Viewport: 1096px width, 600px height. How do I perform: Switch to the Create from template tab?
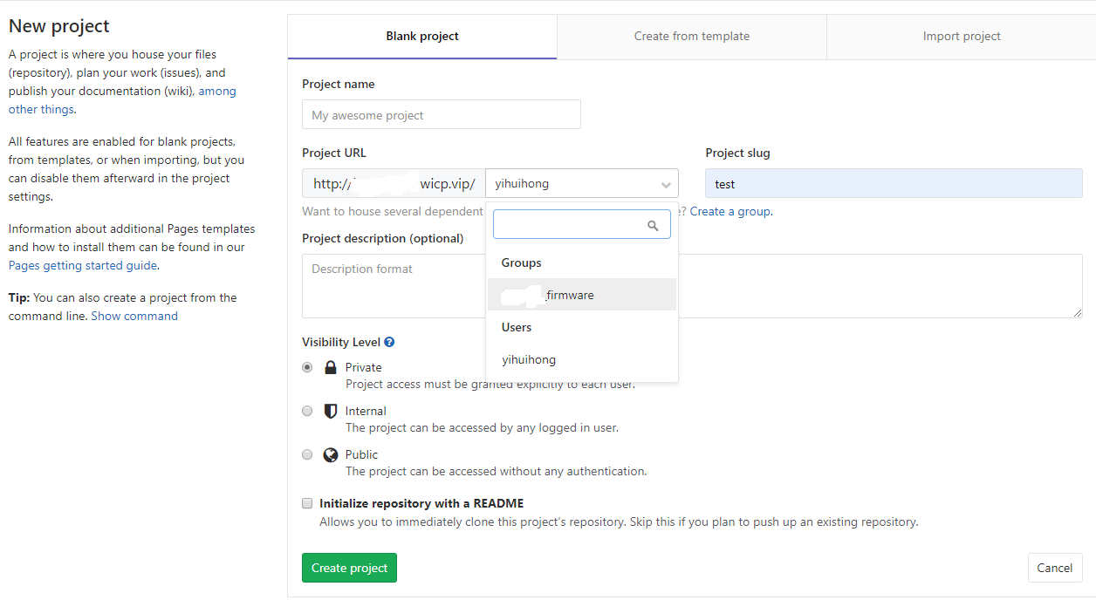coord(691,36)
